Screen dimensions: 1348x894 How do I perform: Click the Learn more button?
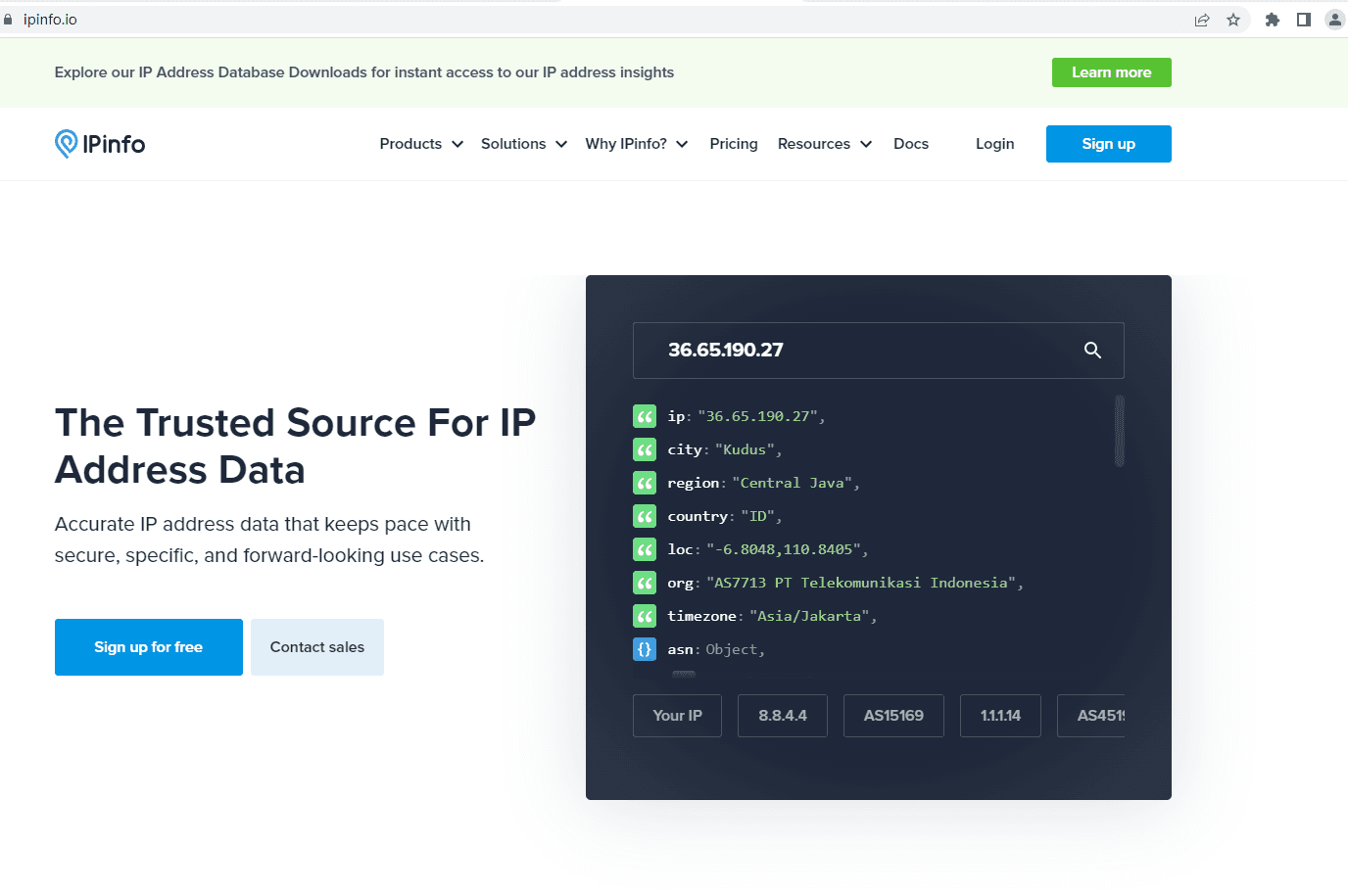[1112, 72]
